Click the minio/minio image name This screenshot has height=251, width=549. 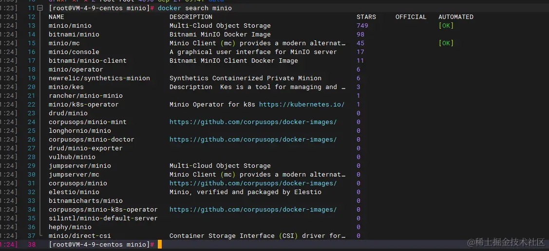coord(70,25)
